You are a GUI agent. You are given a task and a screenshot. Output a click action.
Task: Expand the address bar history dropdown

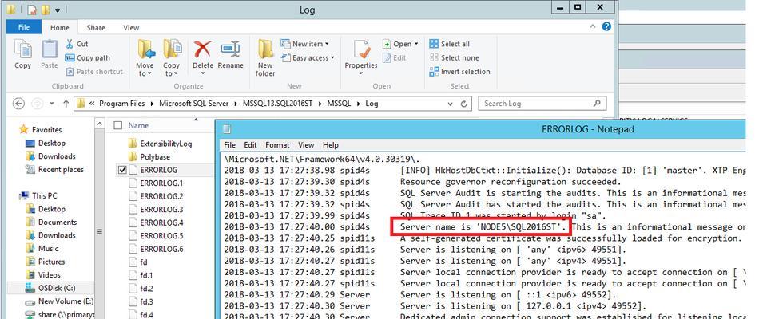pyautogui.click(x=451, y=104)
